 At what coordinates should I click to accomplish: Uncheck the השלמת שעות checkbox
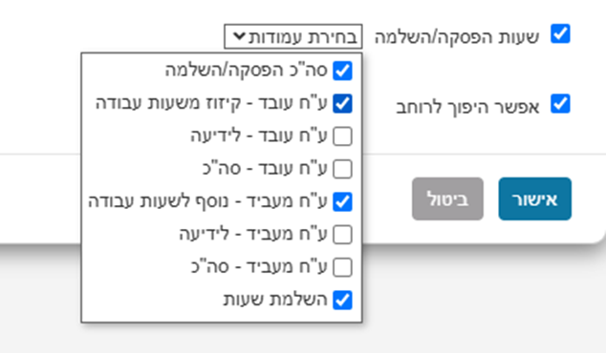342,301
